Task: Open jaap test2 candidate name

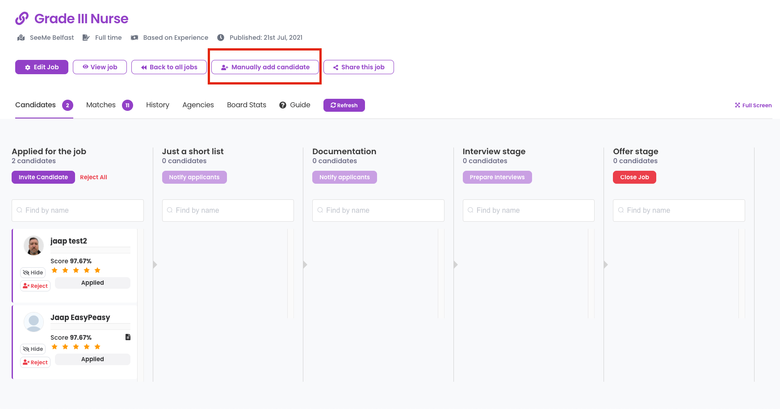Action: click(69, 241)
